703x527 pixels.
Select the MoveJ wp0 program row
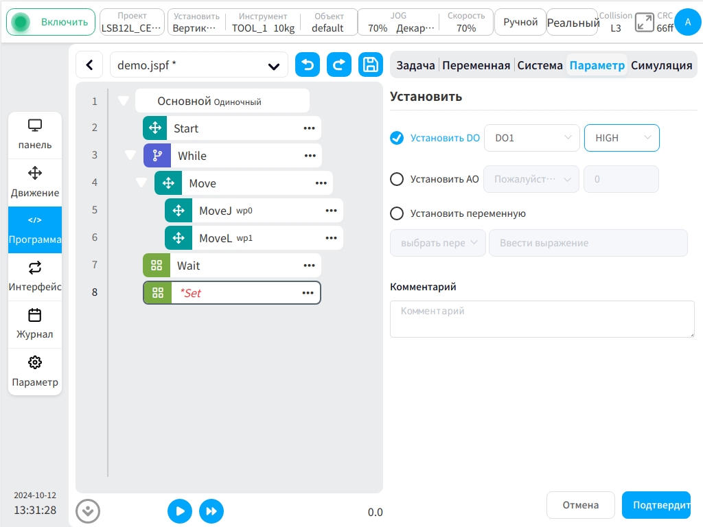[254, 210]
